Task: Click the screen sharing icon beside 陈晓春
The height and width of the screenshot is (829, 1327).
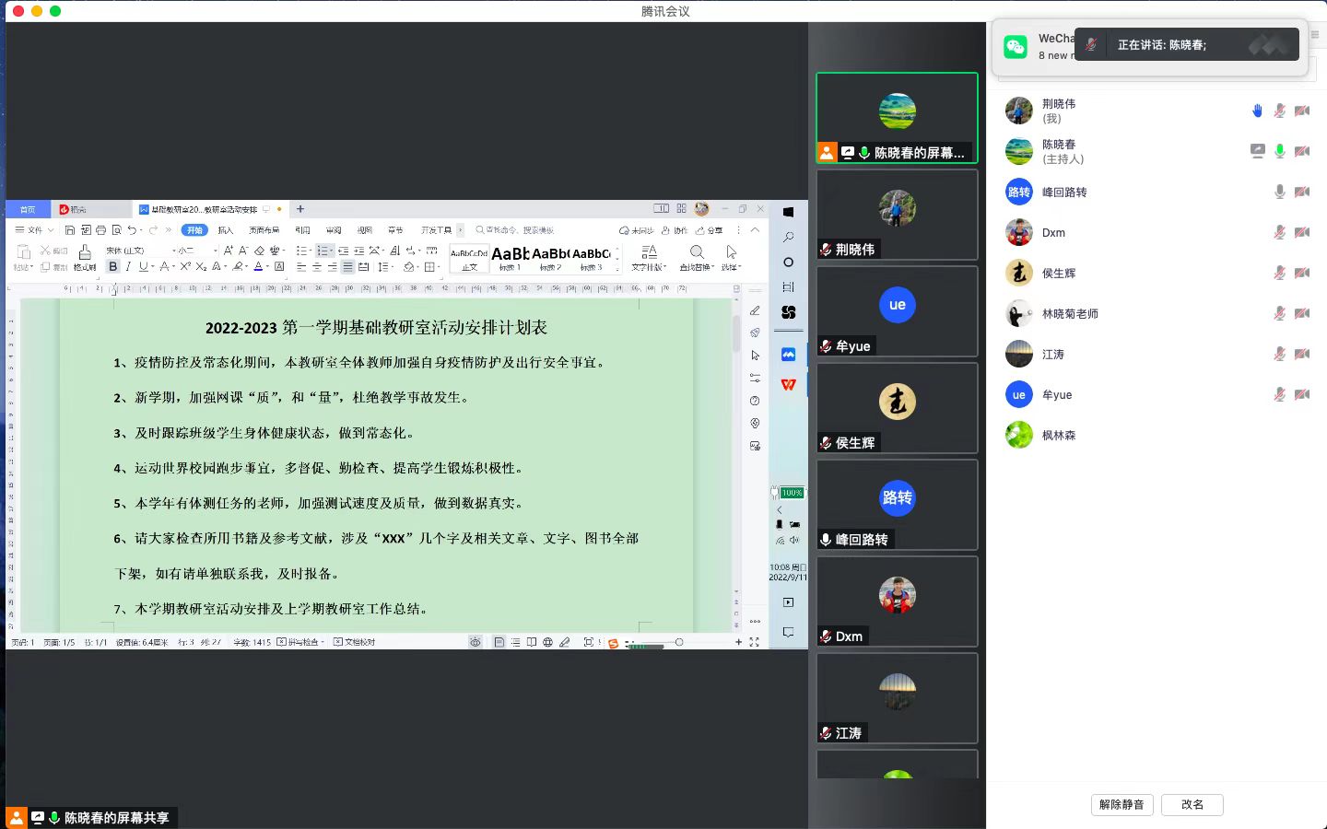Action: (1257, 151)
